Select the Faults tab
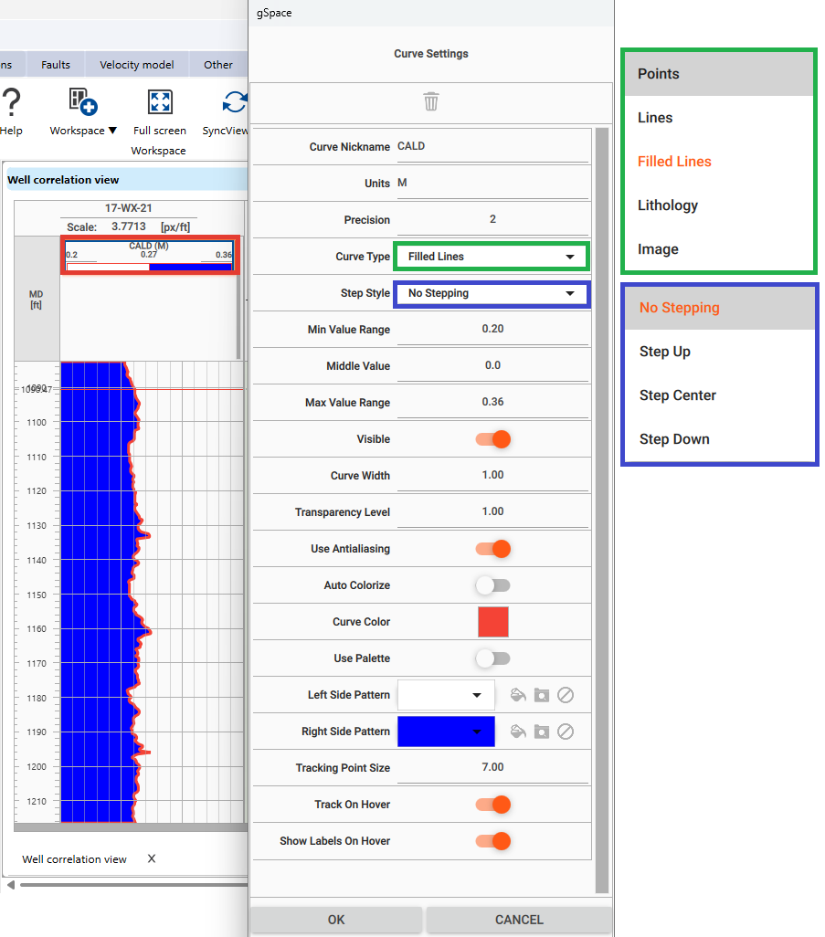 coord(55,64)
